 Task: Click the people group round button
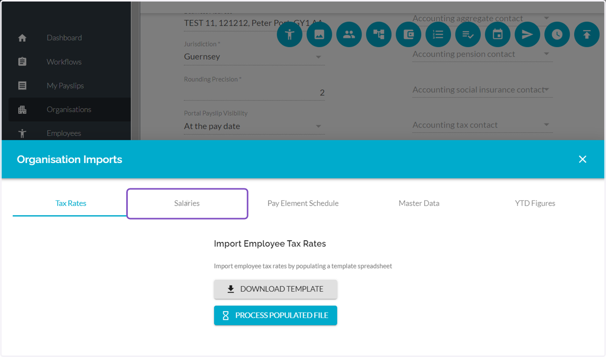(x=349, y=34)
